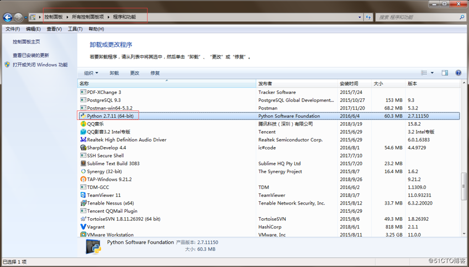
Task: Click install date 2018/9/26 for TAP-Windows
Action: (351, 179)
